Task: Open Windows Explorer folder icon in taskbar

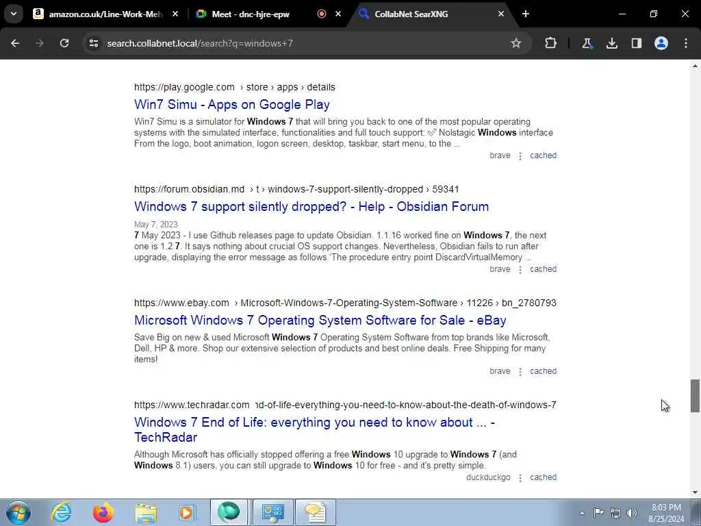Action: coord(146,512)
